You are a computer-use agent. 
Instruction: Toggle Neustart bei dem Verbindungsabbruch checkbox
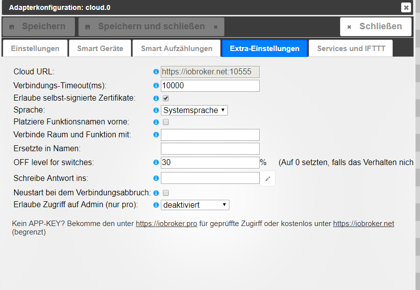click(x=166, y=193)
